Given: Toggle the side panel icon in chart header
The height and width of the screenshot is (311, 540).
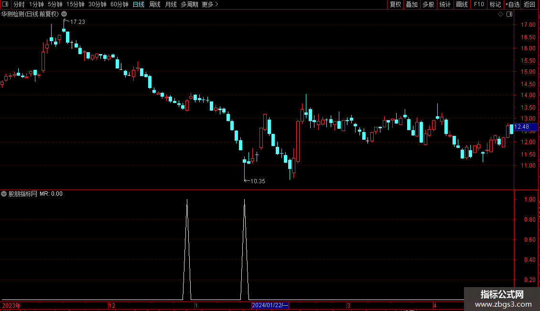Looking at the screenshot, I should 509,14.
